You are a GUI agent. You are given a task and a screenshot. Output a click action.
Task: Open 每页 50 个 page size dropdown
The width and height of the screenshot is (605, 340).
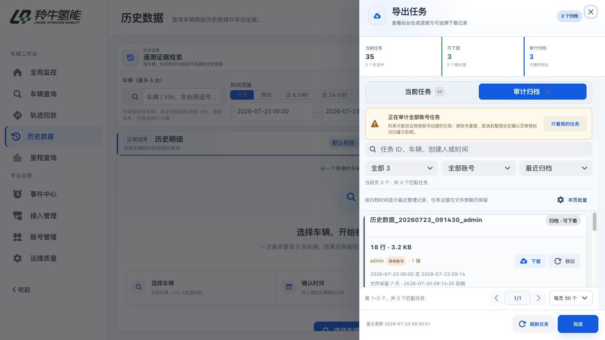click(571, 298)
